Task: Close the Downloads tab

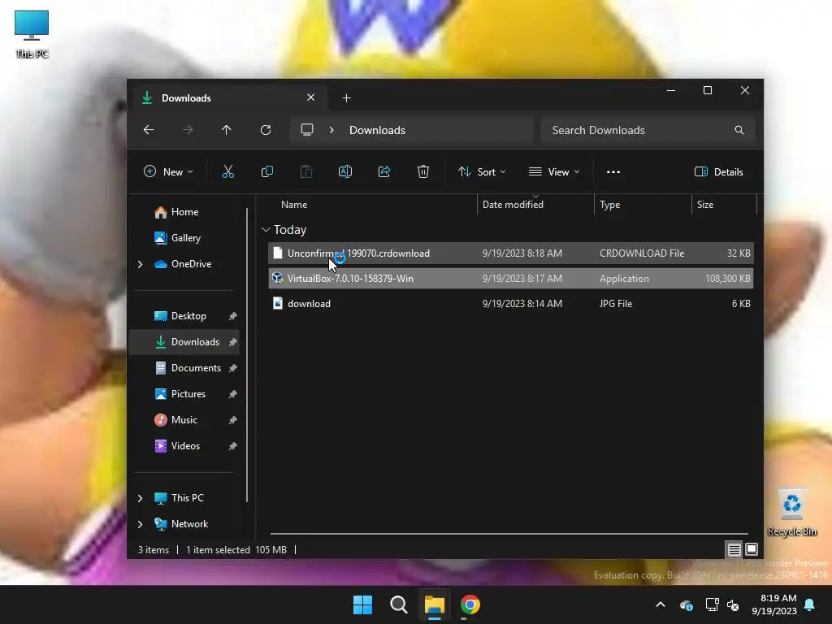Action: [311, 97]
